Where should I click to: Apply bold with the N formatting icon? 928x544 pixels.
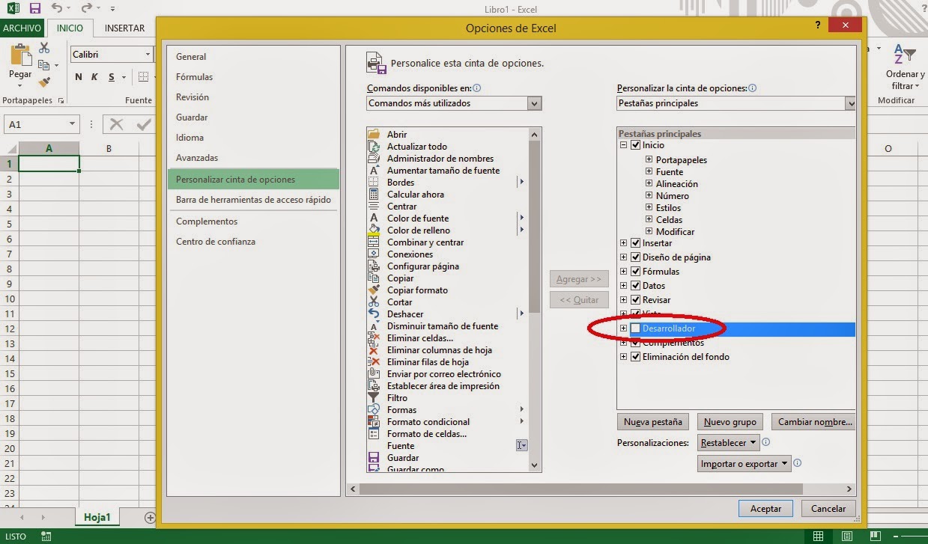coord(78,76)
